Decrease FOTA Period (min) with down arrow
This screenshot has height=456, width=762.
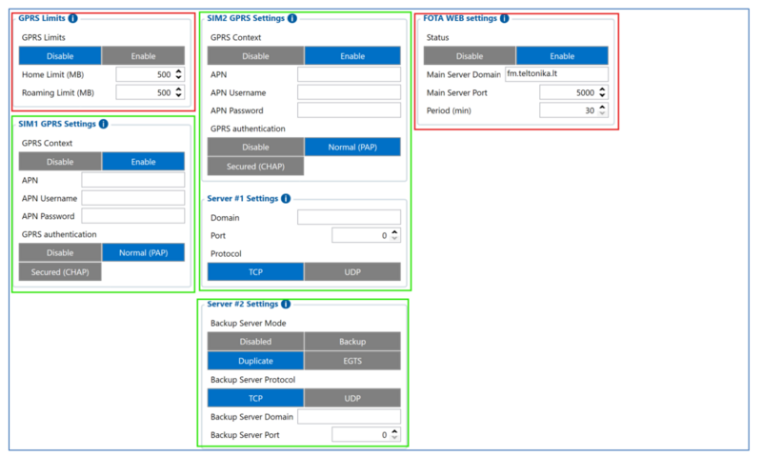coord(602,114)
